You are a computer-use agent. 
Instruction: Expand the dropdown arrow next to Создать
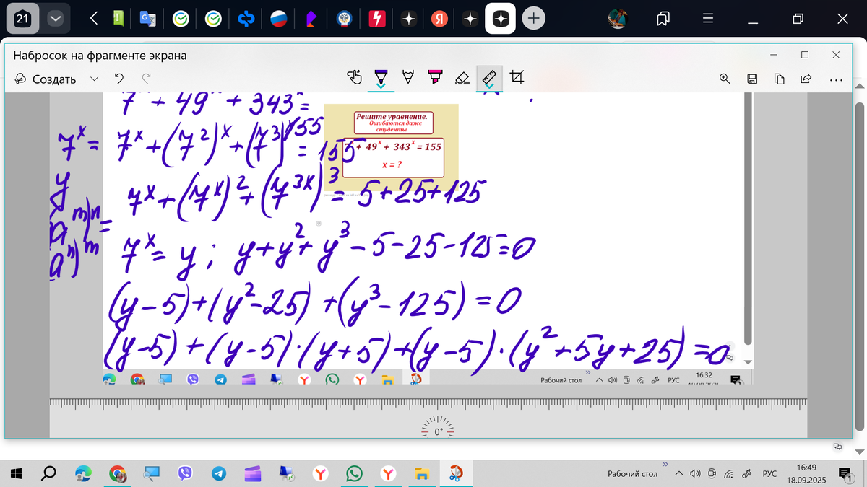(x=94, y=79)
